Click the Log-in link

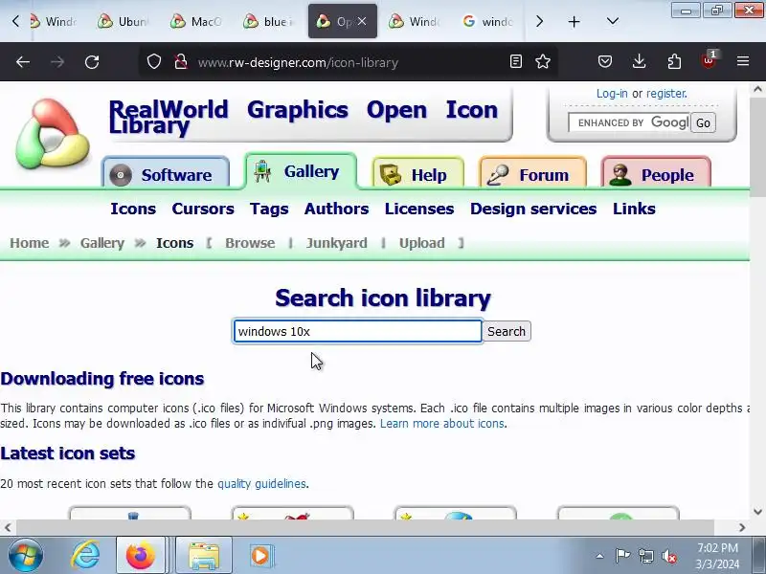612,93
